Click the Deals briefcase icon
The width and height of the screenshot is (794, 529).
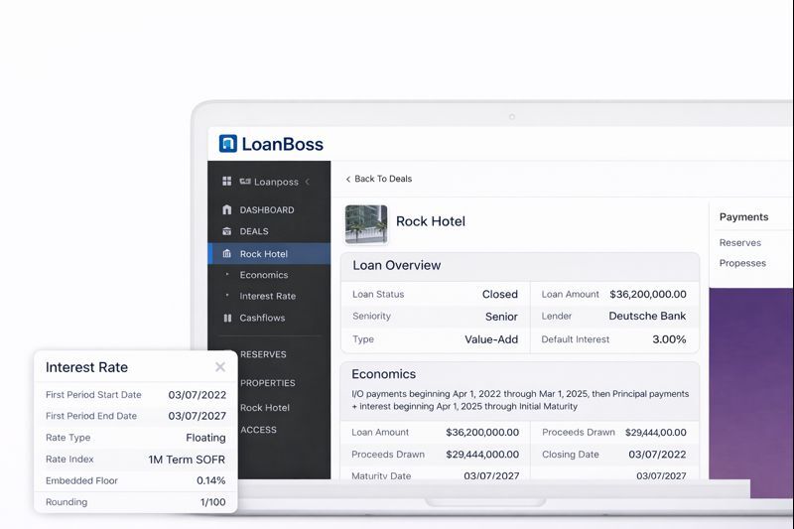click(x=227, y=231)
